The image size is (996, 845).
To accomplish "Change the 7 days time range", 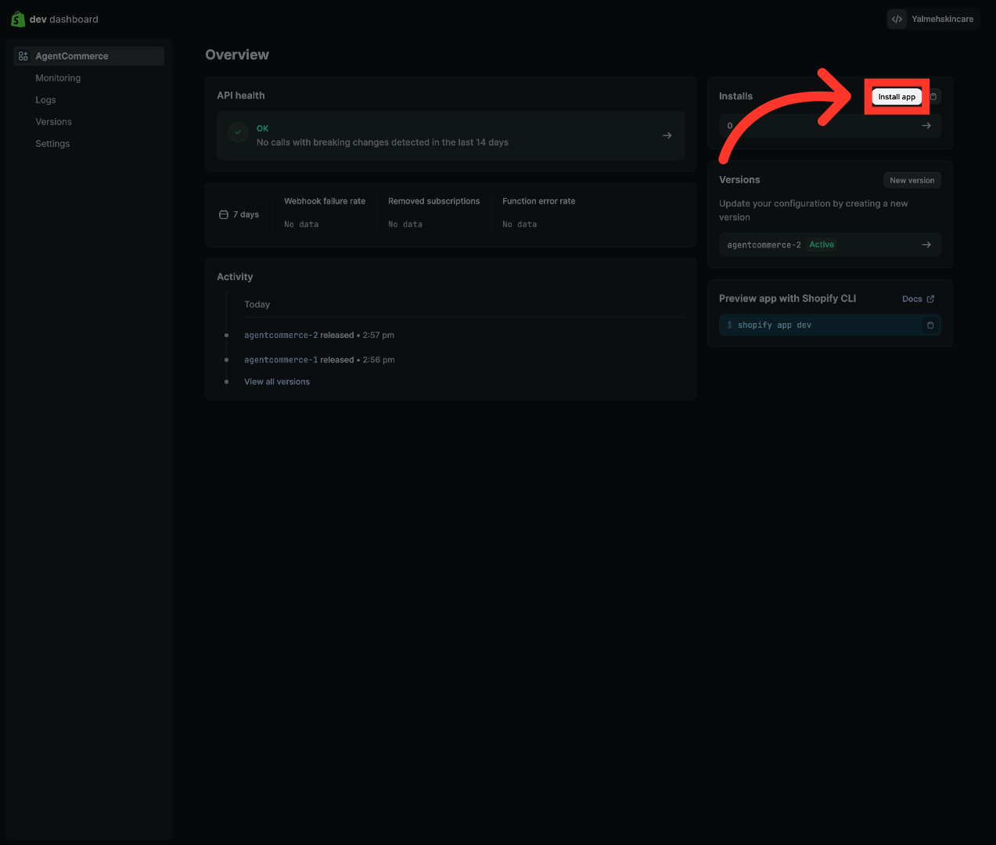I will click(239, 214).
